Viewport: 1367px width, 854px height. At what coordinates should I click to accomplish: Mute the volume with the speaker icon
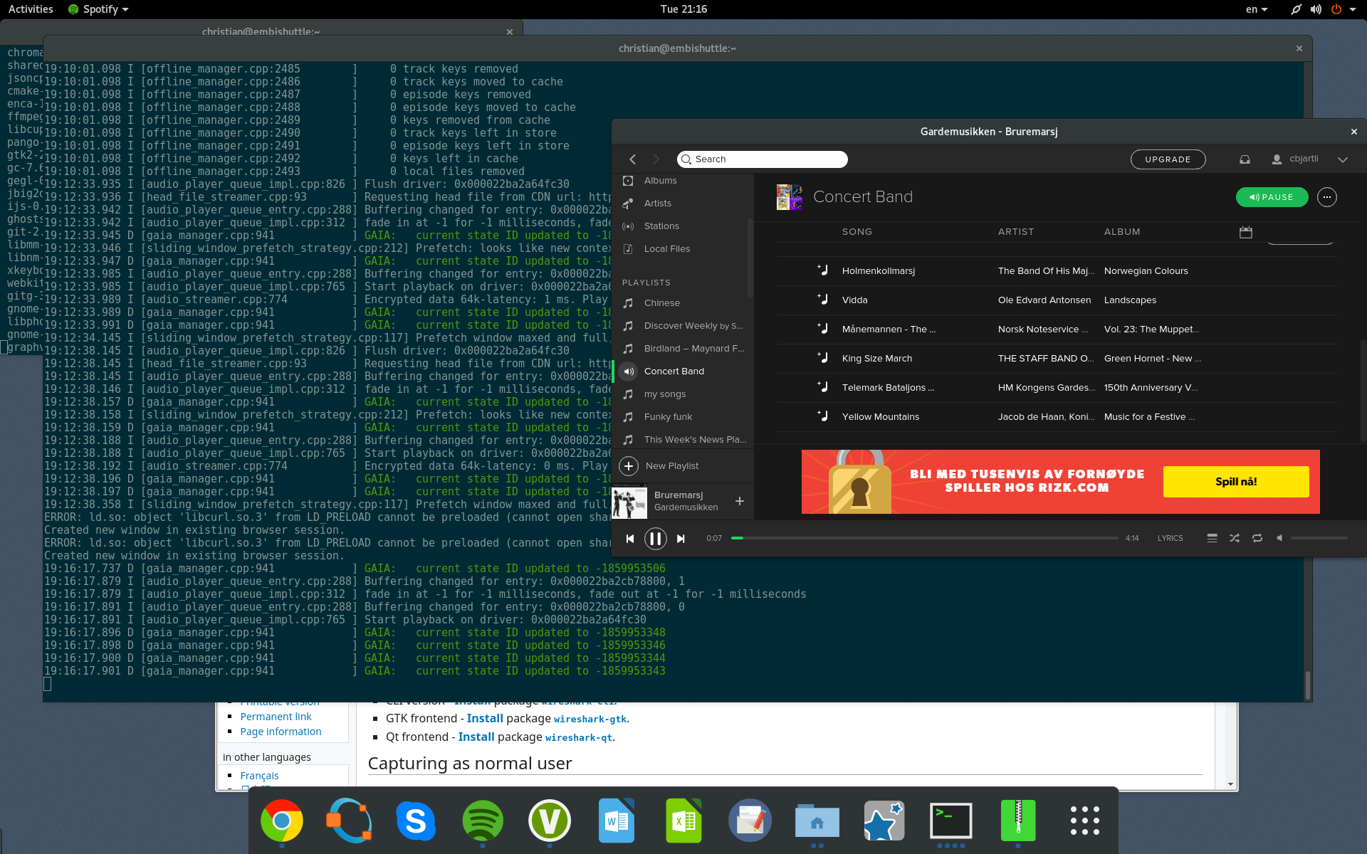point(1279,539)
